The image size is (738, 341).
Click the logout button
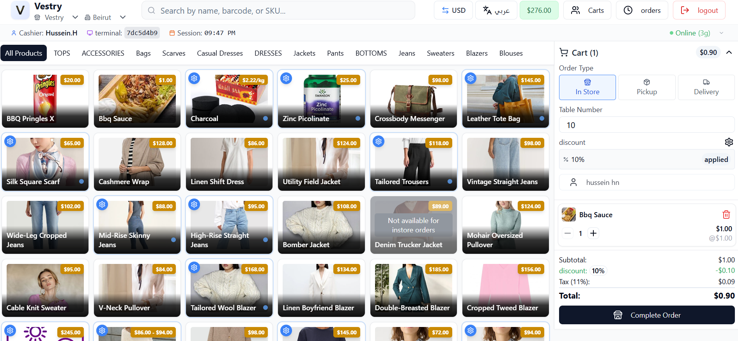coord(699,10)
